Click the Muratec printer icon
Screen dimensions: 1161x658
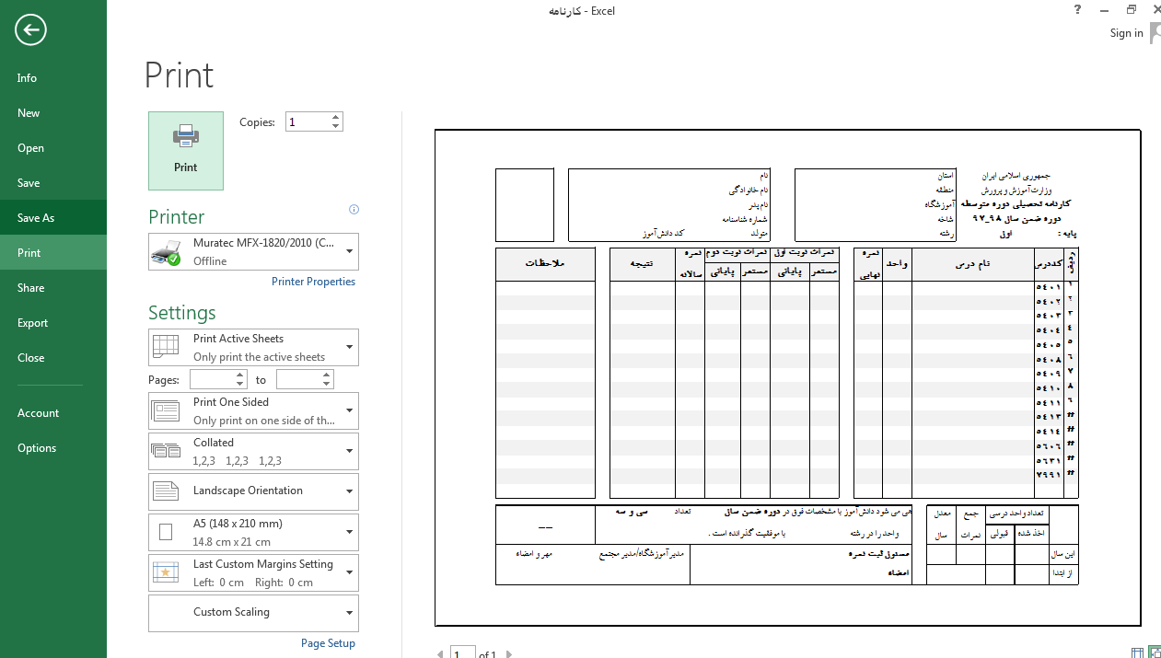coord(167,252)
